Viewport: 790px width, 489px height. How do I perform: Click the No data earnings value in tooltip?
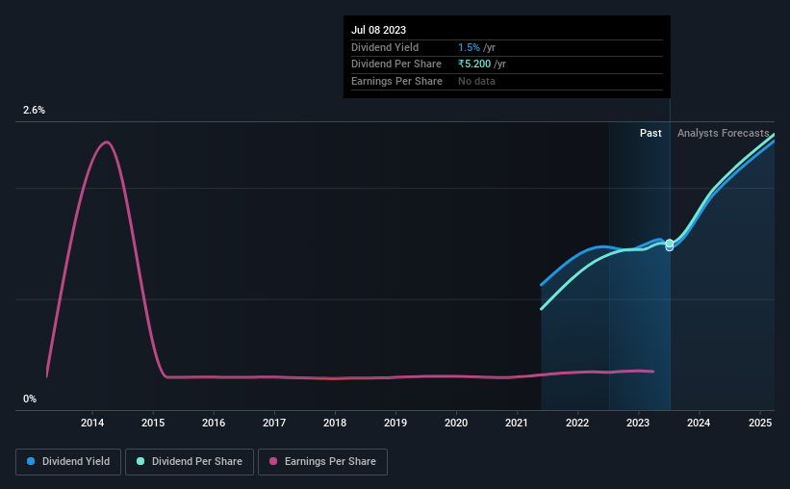point(476,81)
